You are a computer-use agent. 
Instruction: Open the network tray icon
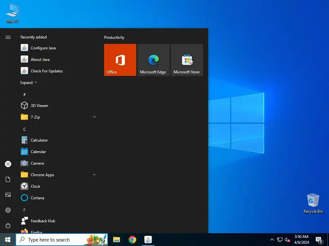tap(280, 240)
